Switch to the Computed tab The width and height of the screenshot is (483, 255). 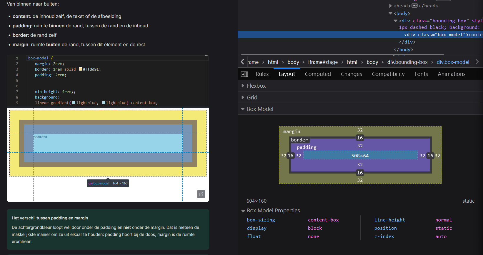[318, 74]
